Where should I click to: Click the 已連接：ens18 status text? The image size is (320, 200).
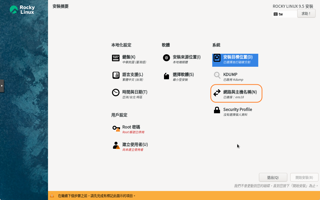click(233, 97)
